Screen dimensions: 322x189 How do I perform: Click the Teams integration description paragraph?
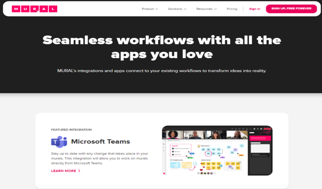click(x=100, y=158)
